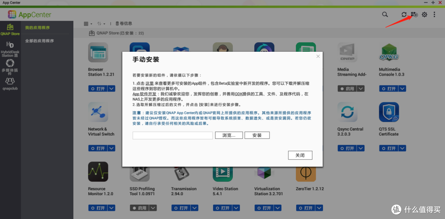Click 关闭 close button in dialog
Screen dimensions: 445x219
[x=300, y=155]
